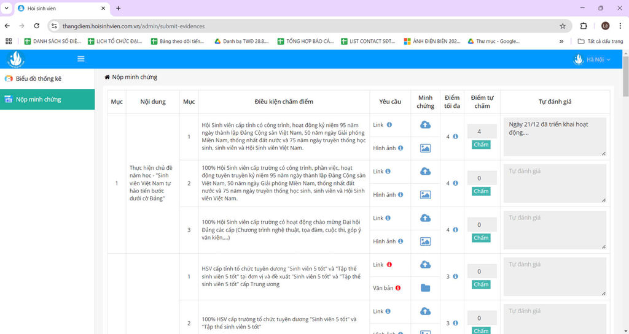
Task: Open the tab search dropdown arrow
Action: coord(6,9)
